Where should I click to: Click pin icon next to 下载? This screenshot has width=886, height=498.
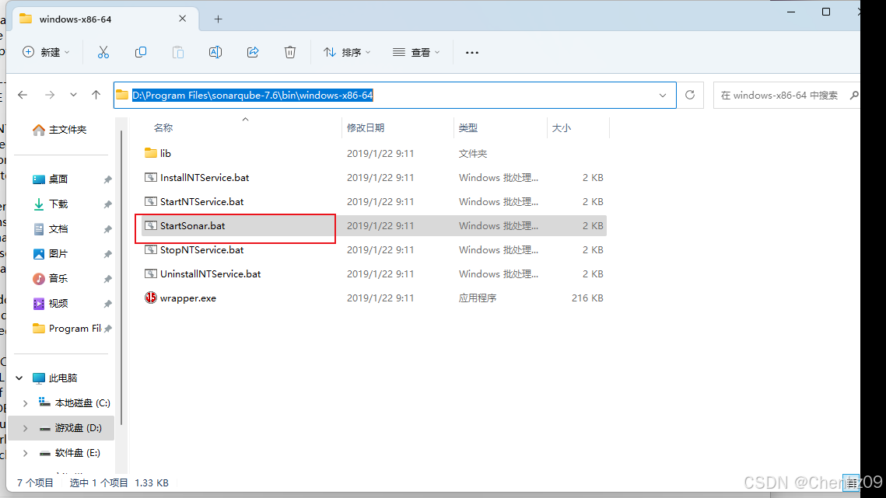(107, 204)
